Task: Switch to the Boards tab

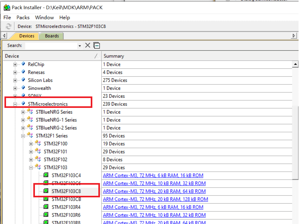Action: tap(52, 36)
